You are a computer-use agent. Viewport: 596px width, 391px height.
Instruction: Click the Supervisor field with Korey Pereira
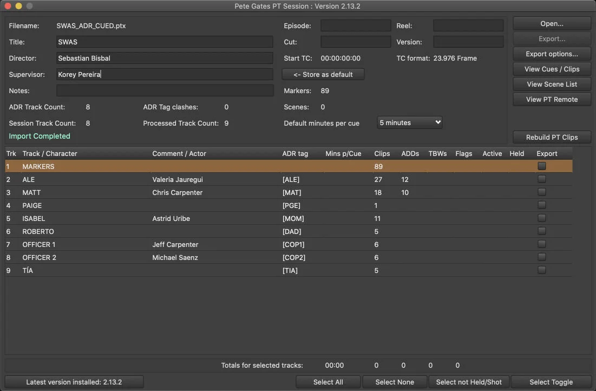(x=165, y=75)
